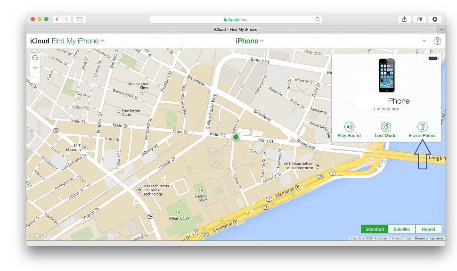Open the Help question mark icon

(x=437, y=41)
